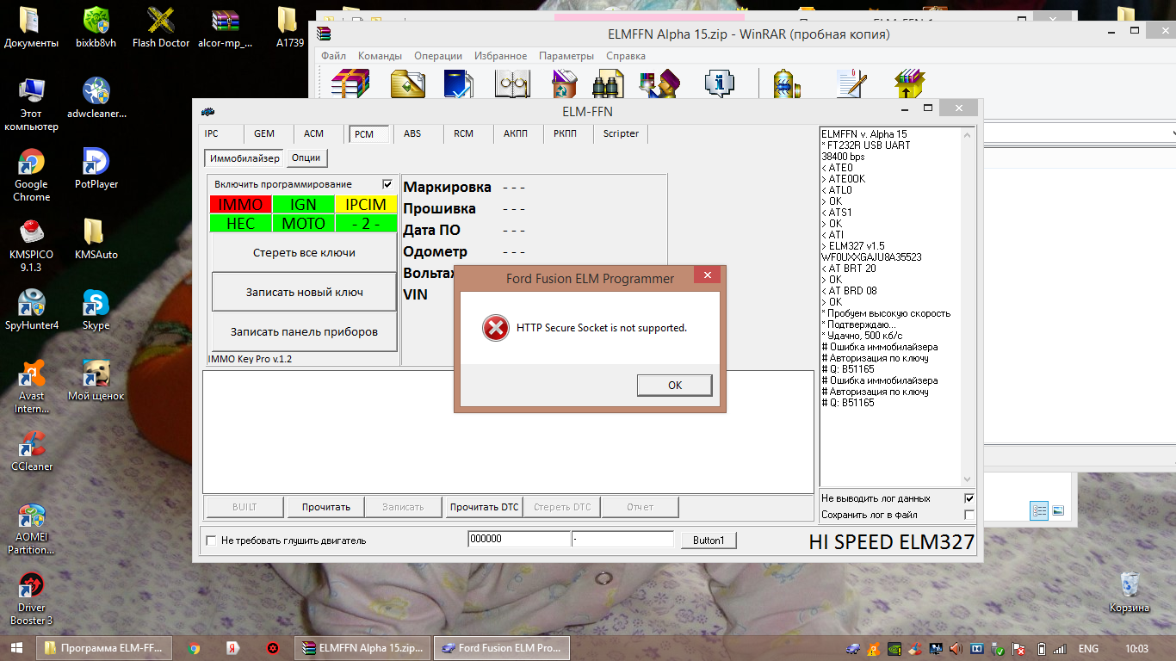Open the Scripter tab
Screen dimensions: 1176x661
pos(621,134)
